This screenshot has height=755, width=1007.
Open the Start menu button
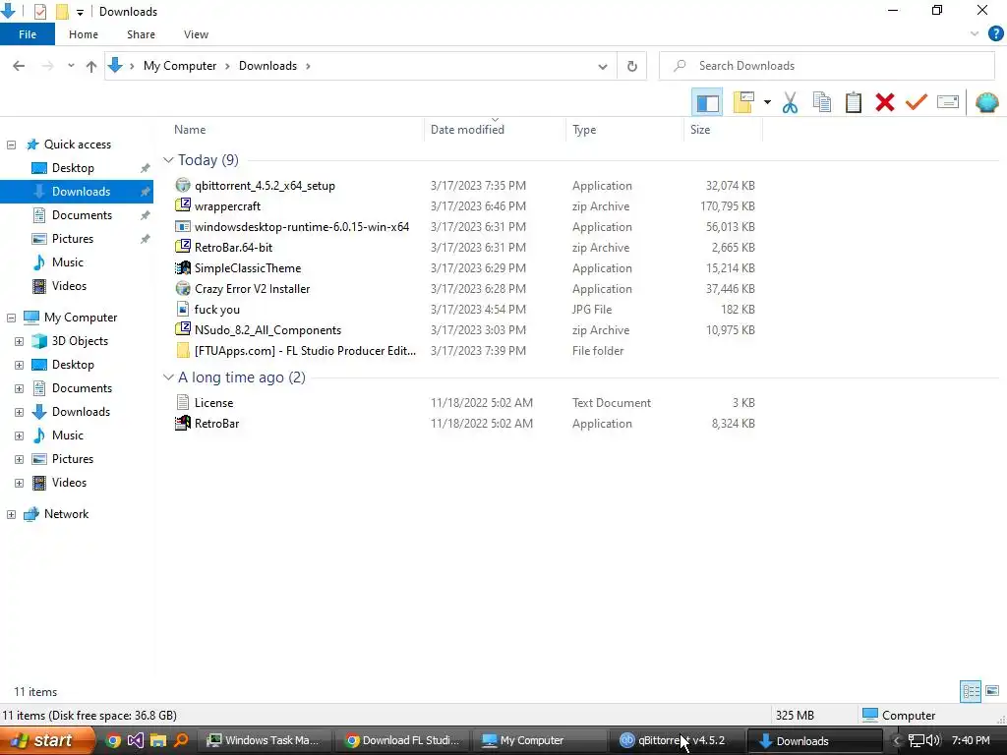coord(47,740)
